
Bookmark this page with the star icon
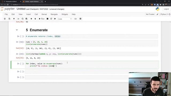148,5
